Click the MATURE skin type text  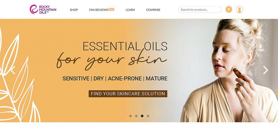pos(157,78)
